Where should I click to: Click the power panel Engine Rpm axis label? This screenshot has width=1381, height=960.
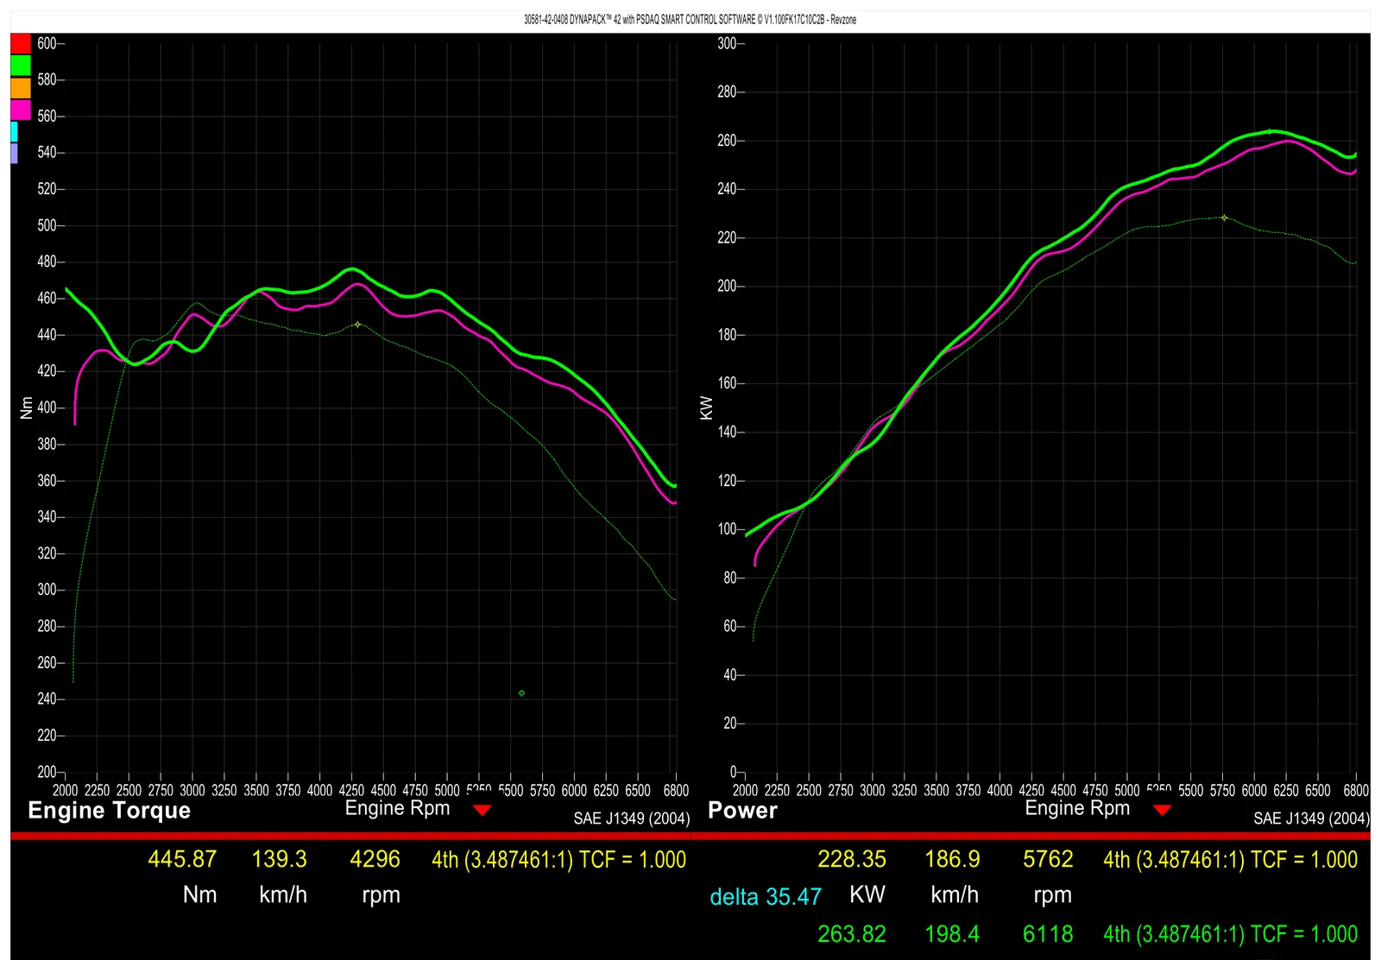1077,809
